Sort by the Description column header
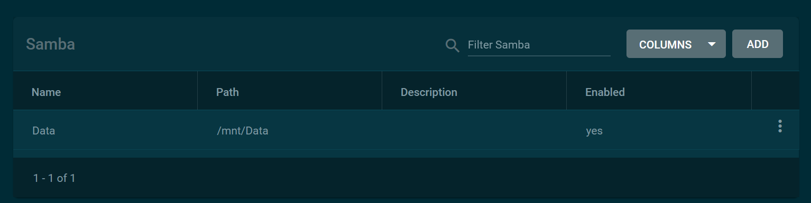811x203 pixels. pyautogui.click(x=429, y=92)
